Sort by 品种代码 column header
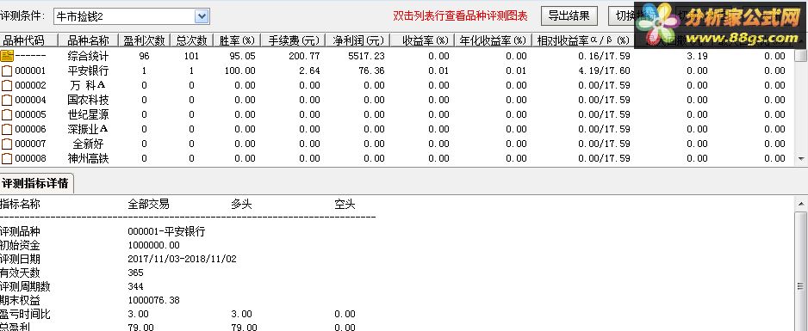The height and width of the screenshot is (331, 808). 29,40
